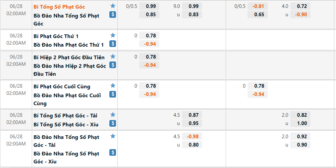Star the Bỉ Tổng Số Phạt Góc - Tài row

coord(113,115)
